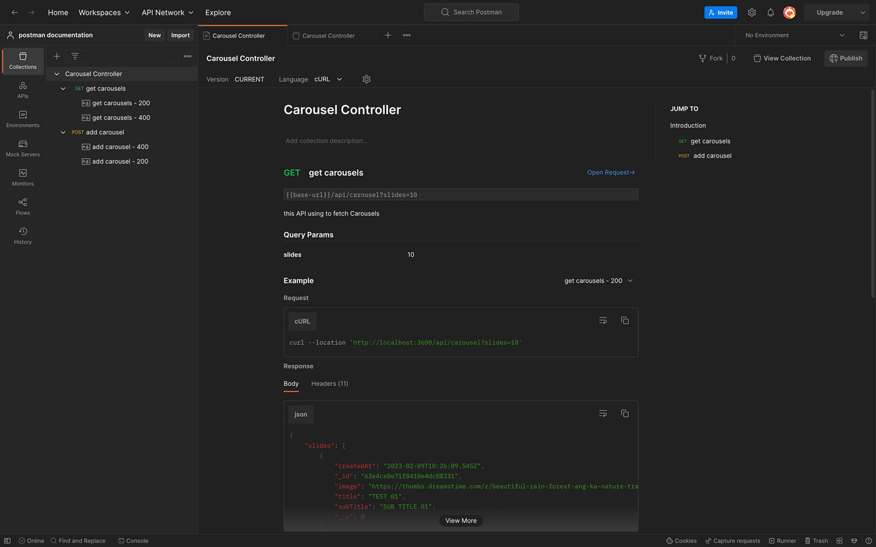This screenshot has width=876, height=547.
Task: Go back with the left arrow
Action: point(14,12)
